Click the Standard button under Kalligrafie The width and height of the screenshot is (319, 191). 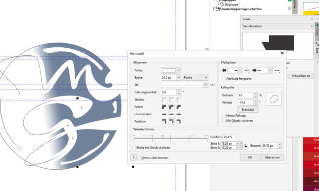point(248,110)
